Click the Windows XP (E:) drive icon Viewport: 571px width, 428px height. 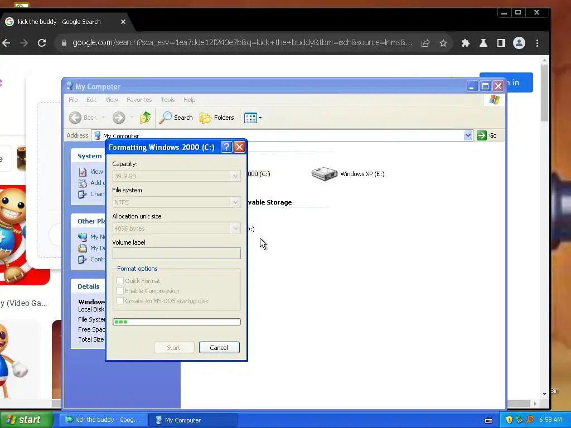click(x=324, y=174)
